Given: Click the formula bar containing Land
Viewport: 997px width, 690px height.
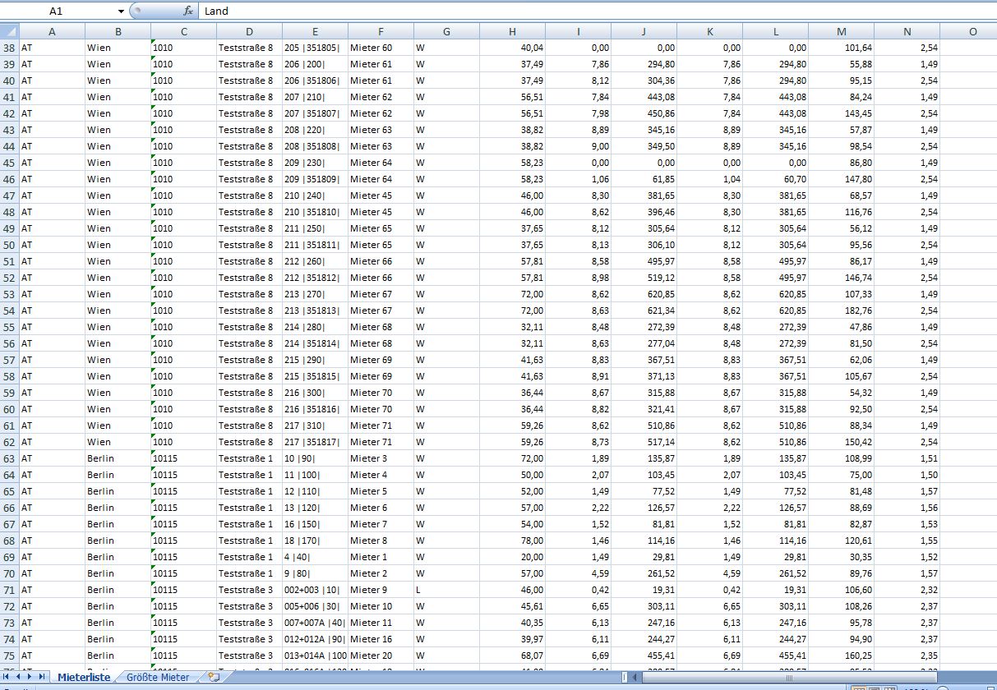Looking at the screenshot, I should (598, 11).
